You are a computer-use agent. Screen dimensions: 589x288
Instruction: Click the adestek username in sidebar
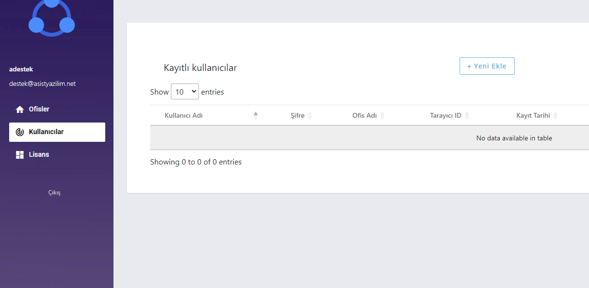(x=21, y=69)
